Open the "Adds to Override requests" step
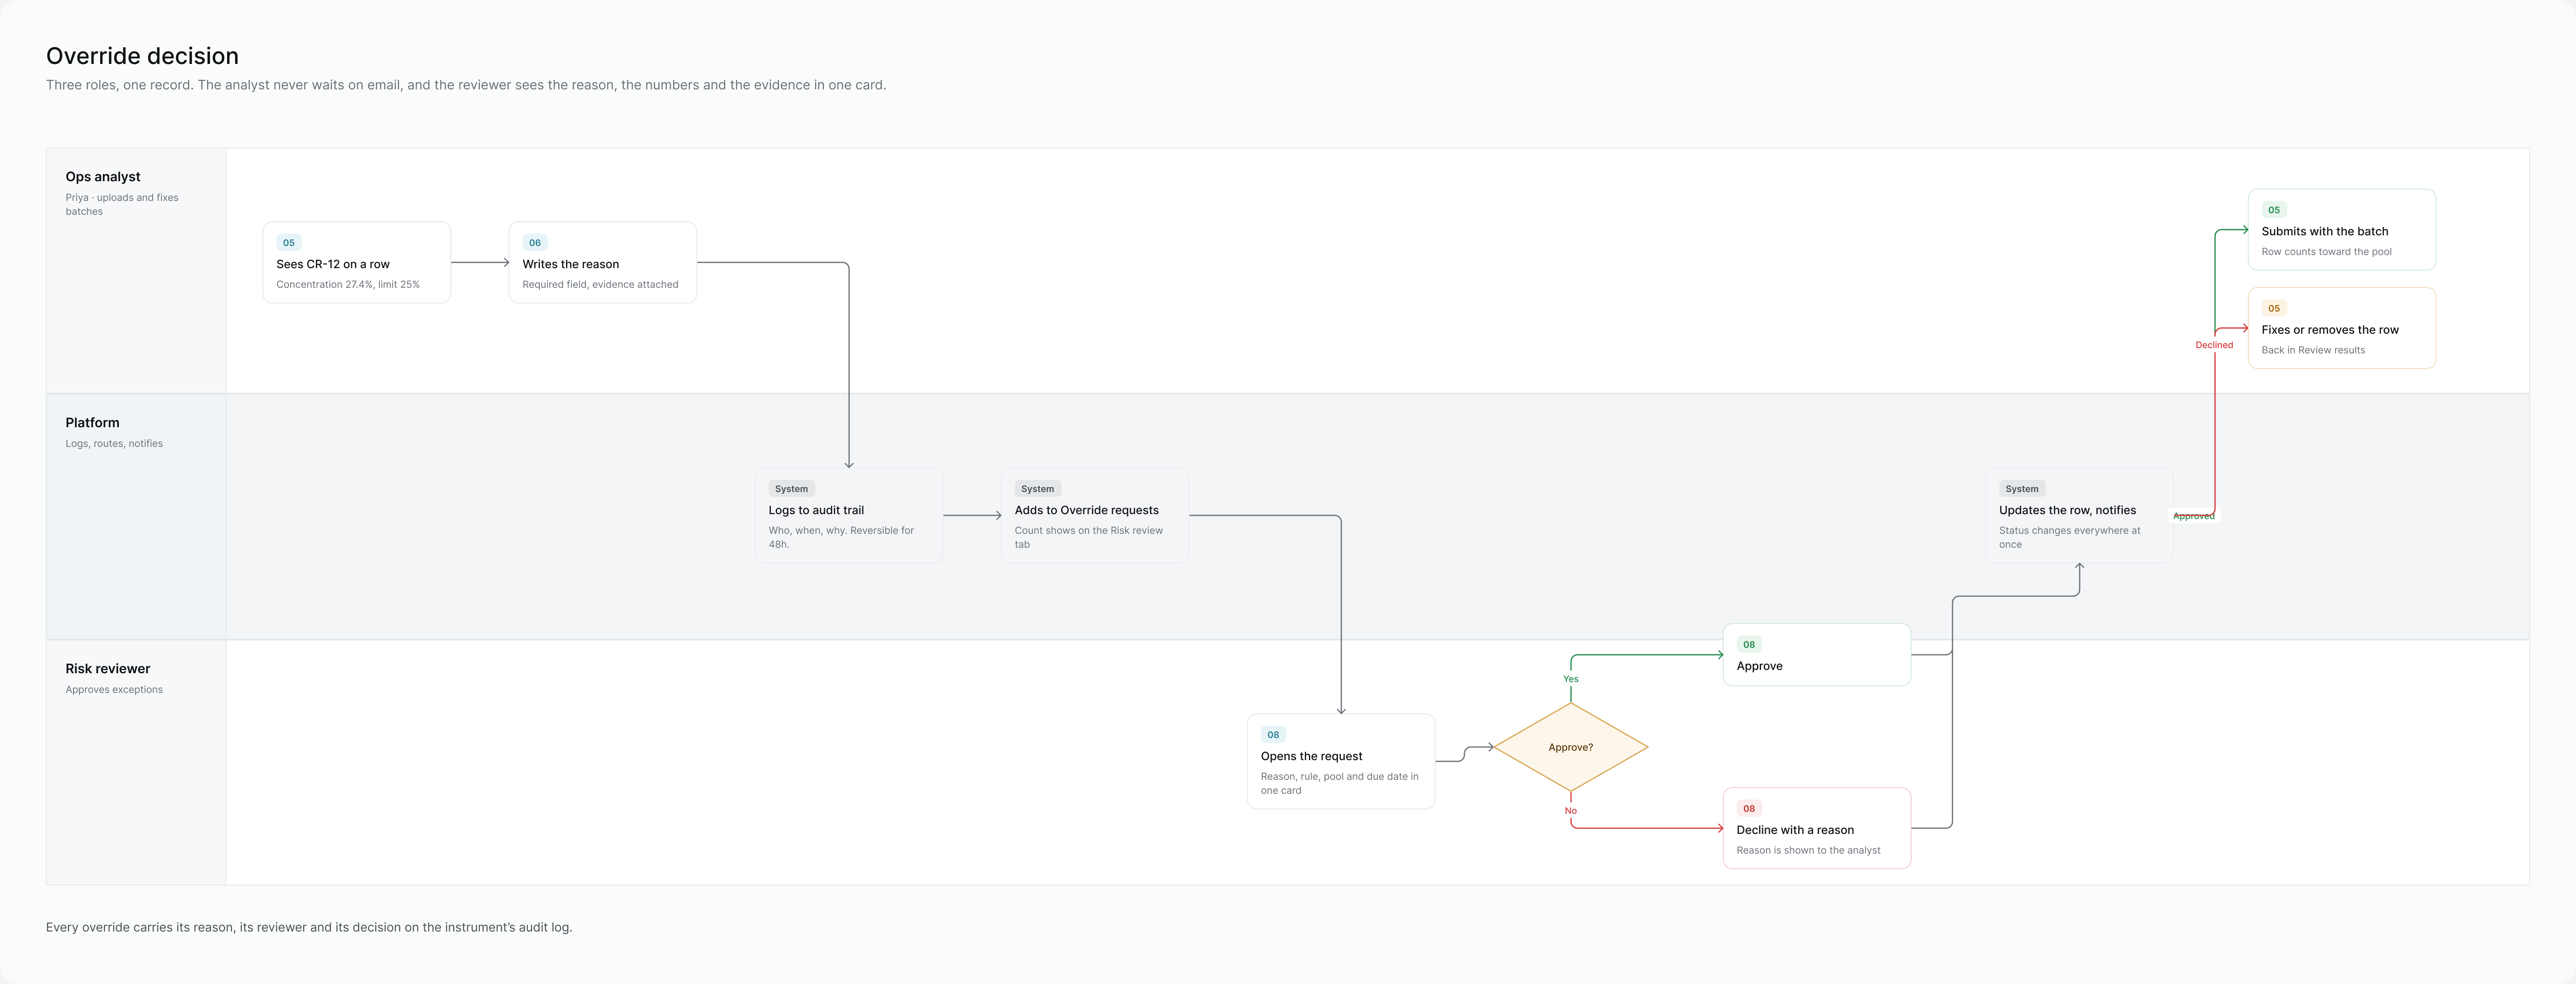 tap(1095, 516)
